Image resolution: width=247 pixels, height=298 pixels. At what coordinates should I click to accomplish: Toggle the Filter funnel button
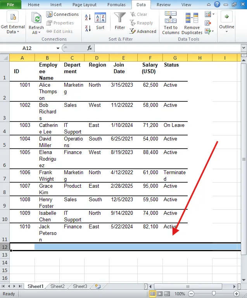click(x=120, y=21)
